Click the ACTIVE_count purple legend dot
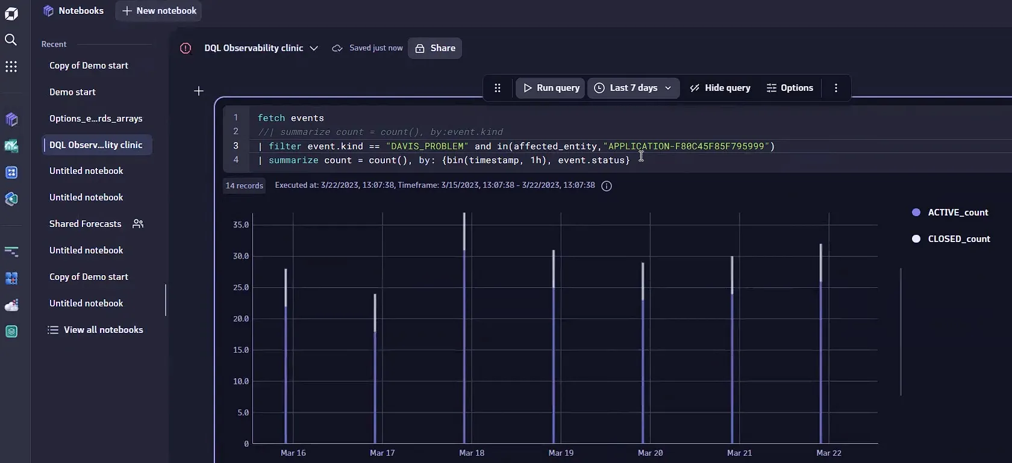1012x463 pixels. (x=916, y=213)
